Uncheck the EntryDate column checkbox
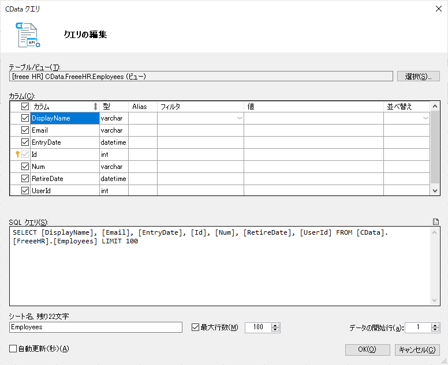The width and height of the screenshot is (448, 365). (25, 142)
